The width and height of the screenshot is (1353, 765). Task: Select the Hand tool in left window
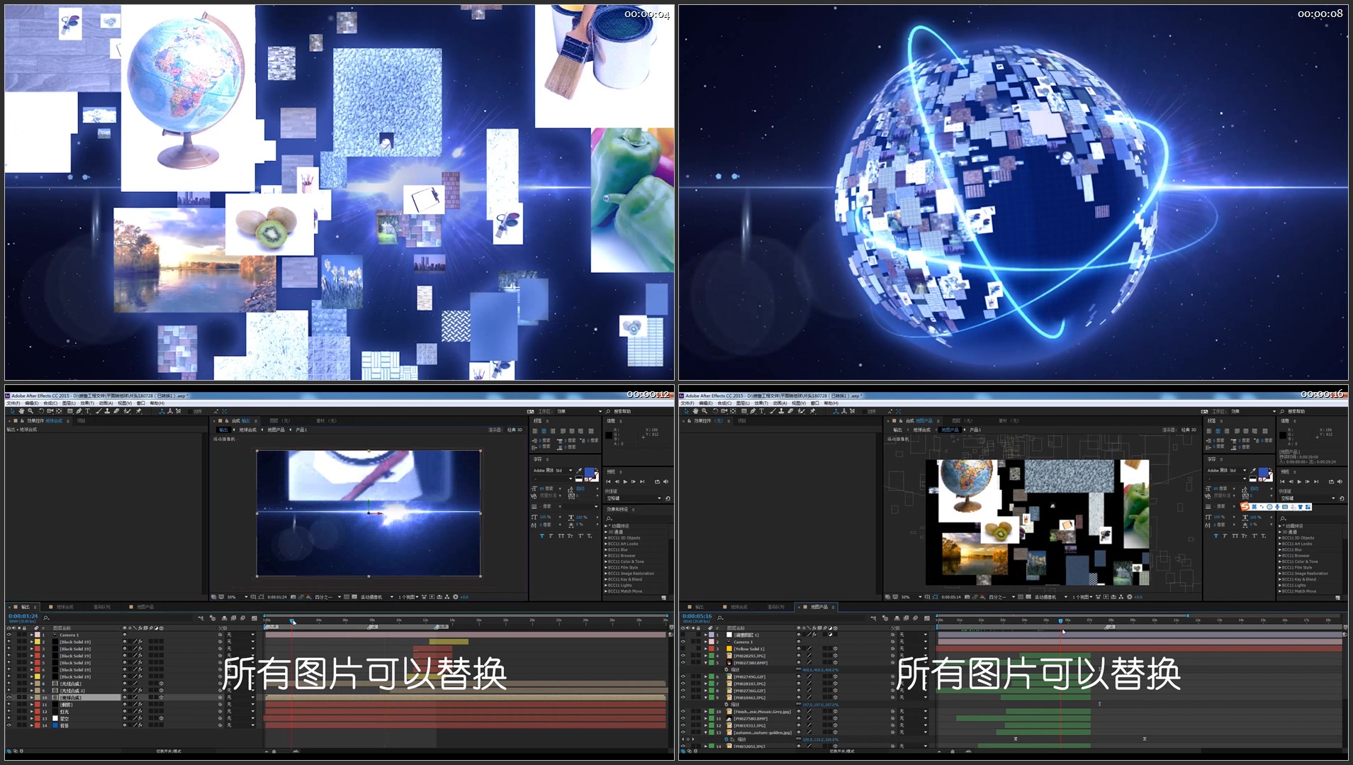pyautogui.click(x=22, y=411)
